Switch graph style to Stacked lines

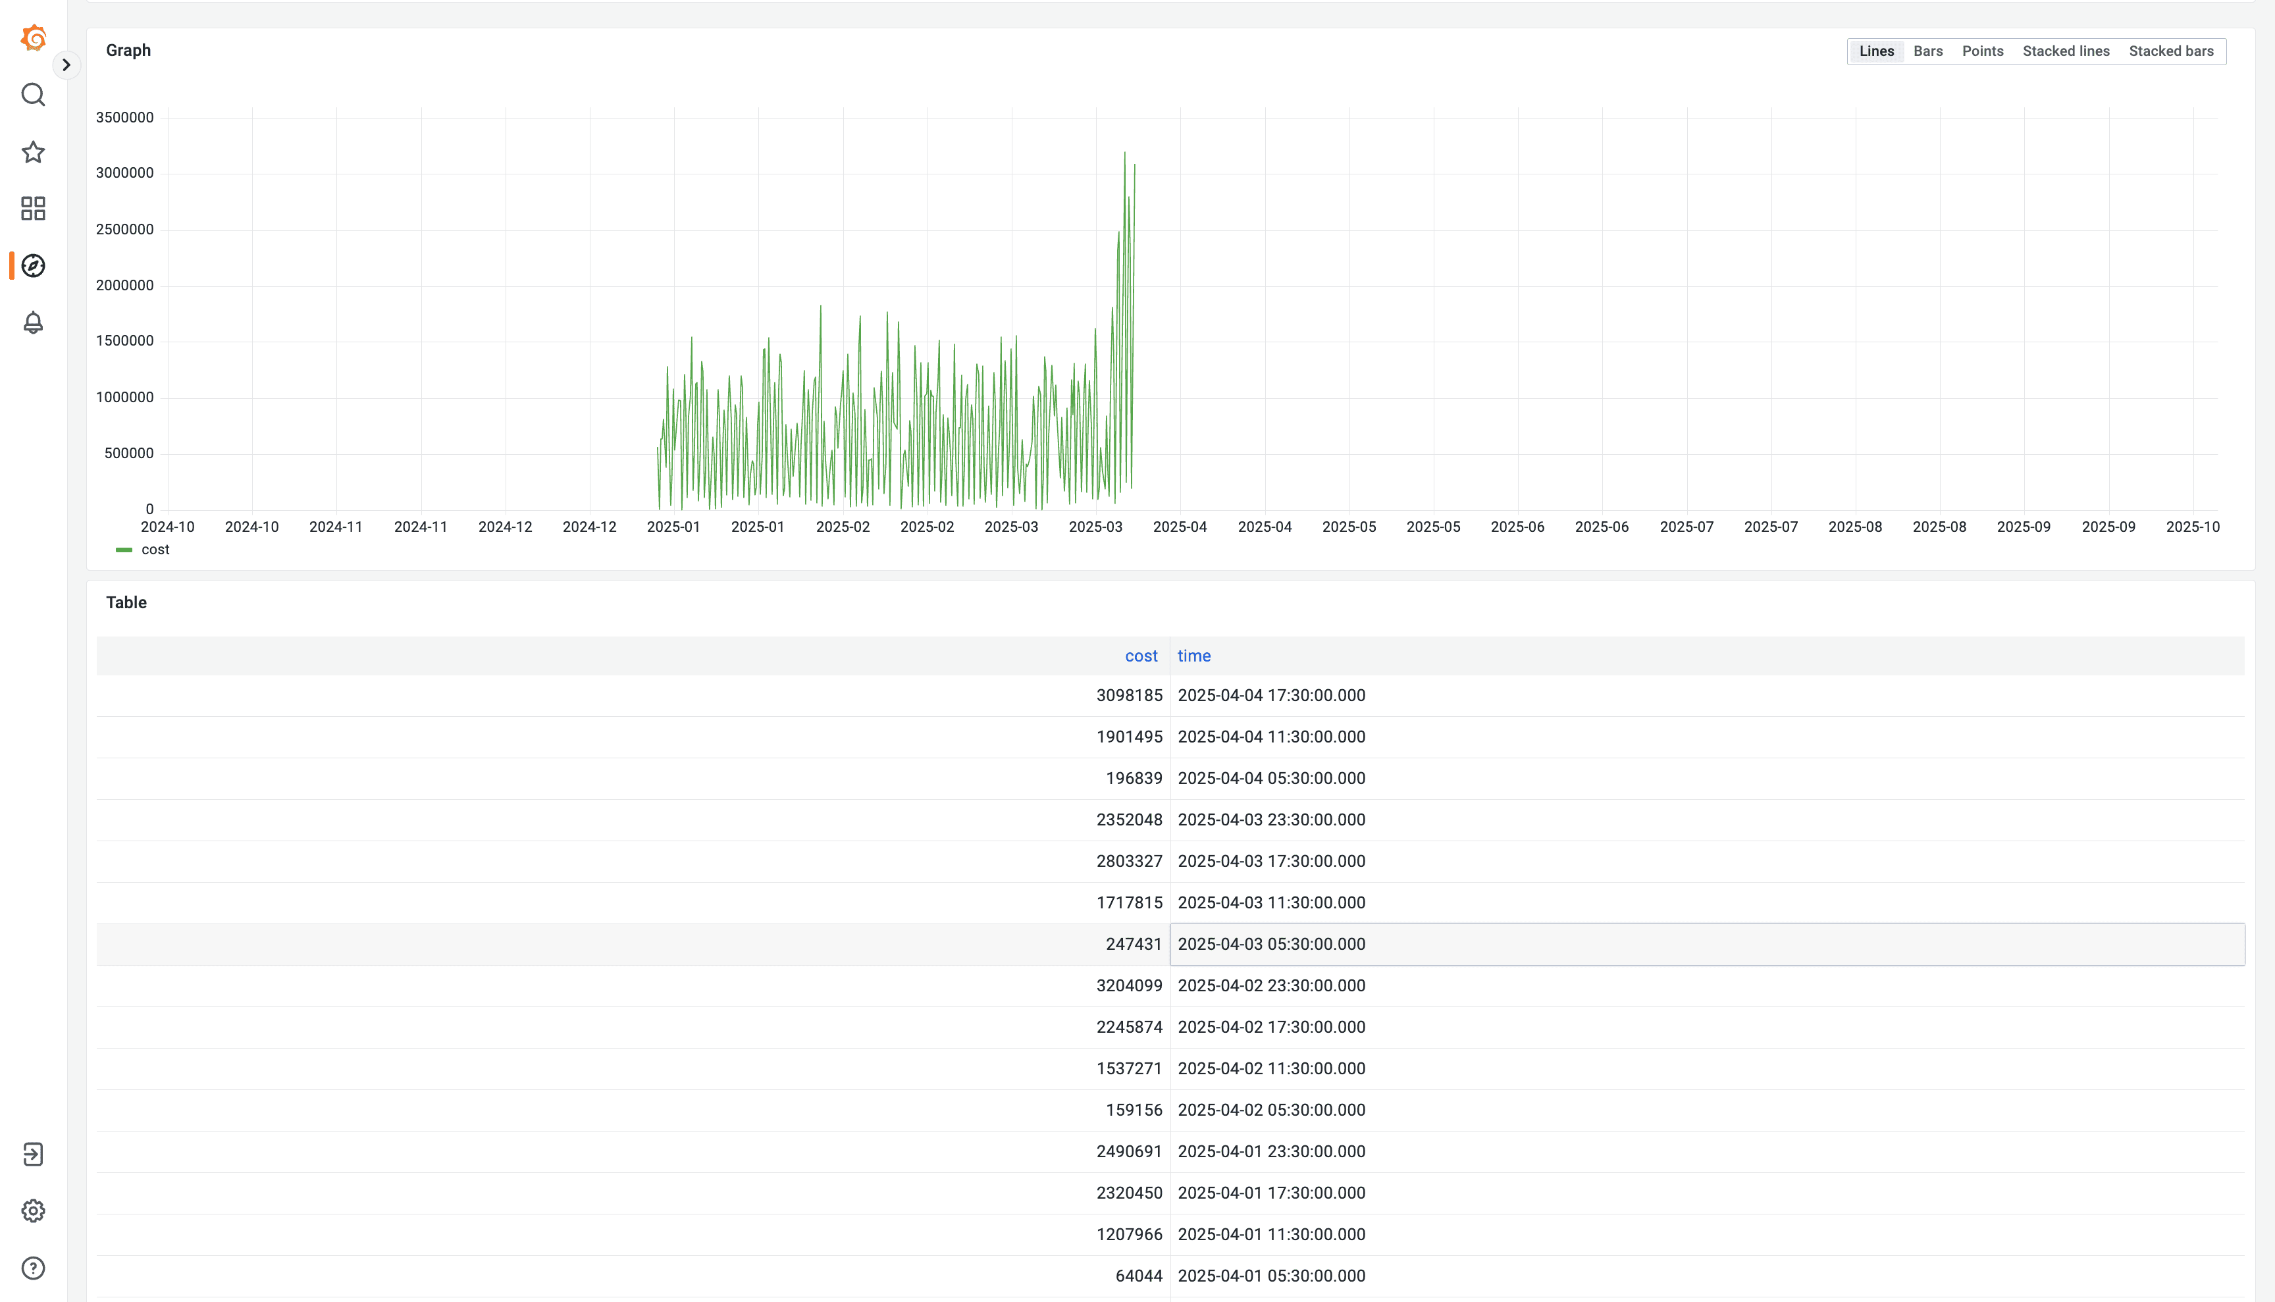2066,51
